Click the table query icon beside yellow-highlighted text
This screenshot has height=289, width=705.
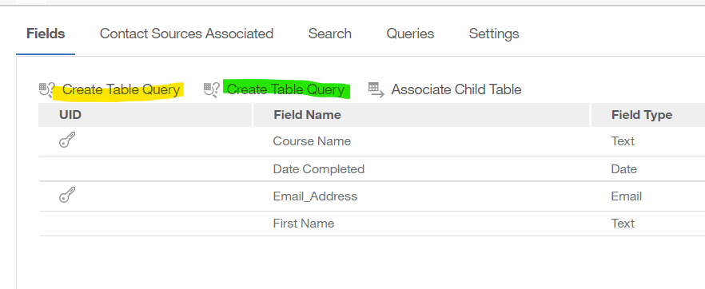(46, 89)
